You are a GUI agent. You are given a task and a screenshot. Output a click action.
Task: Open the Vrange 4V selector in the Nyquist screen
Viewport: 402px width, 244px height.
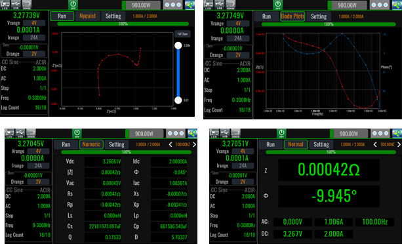34,23
